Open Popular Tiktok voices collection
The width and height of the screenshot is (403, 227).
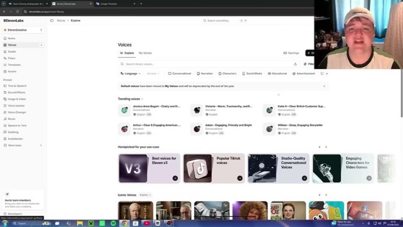click(x=214, y=169)
